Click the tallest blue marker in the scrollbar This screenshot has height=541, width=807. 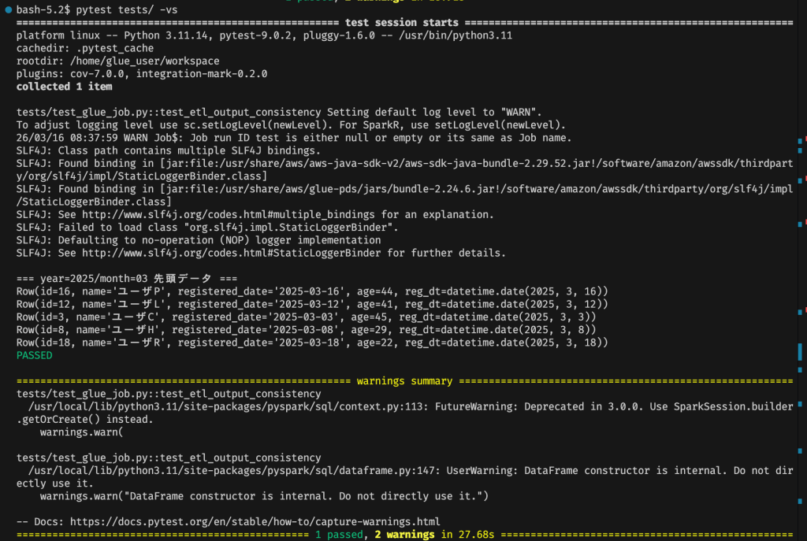[800, 352]
